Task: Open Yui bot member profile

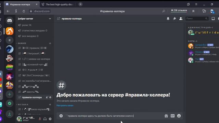Action: [203, 60]
